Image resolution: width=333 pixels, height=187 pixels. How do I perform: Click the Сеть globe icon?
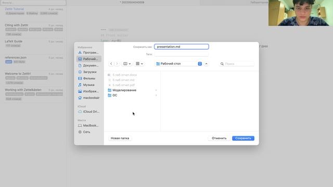pos(80,132)
